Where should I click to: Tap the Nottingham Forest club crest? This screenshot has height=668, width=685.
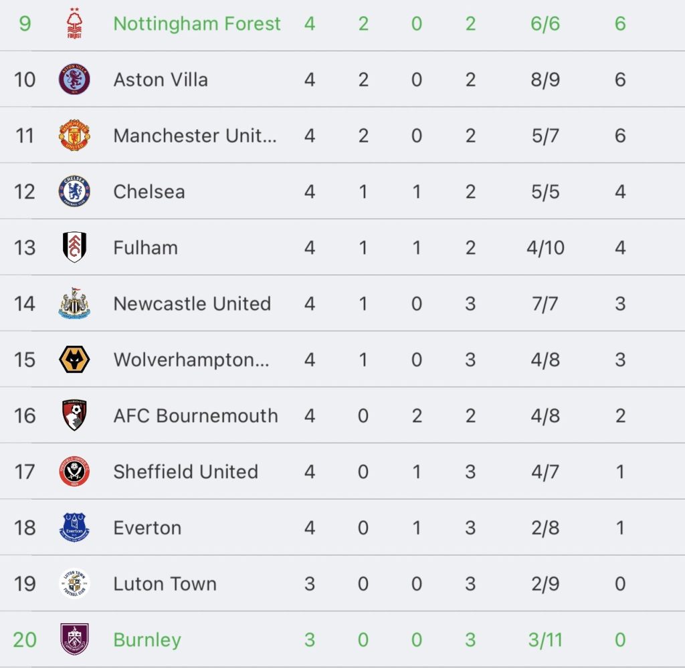pyautogui.click(x=74, y=23)
